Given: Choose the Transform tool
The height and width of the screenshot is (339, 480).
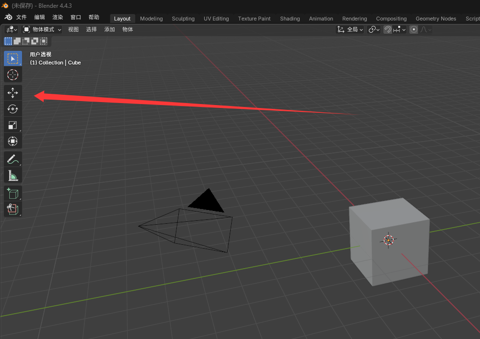Looking at the screenshot, I should [13, 141].
